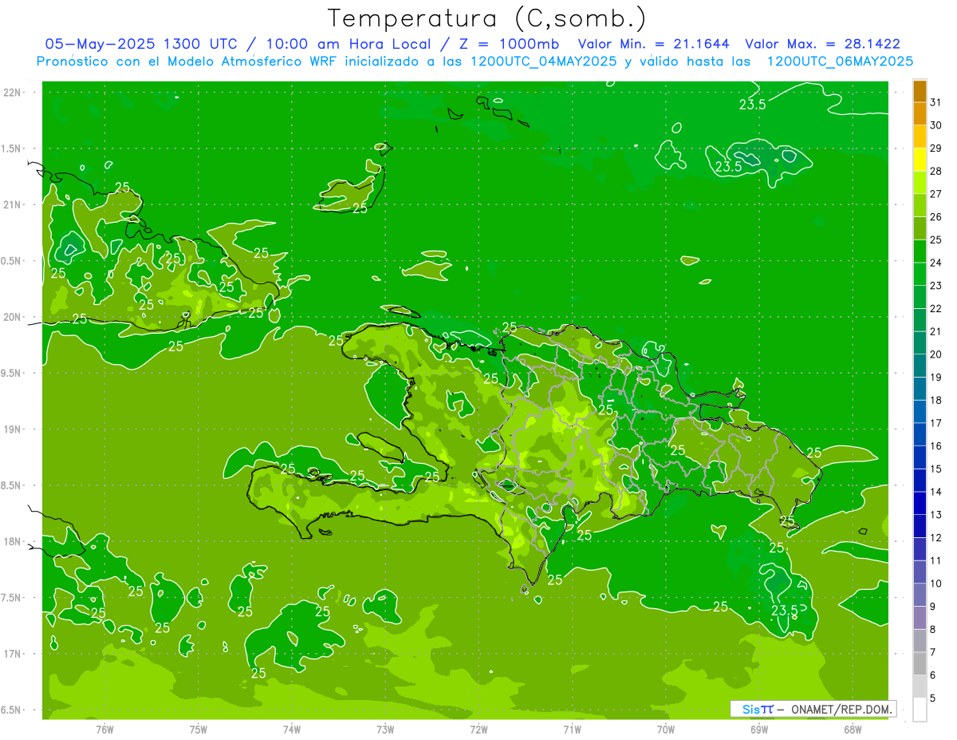957x740 pixels.
Task: Click the "29" label on the color scale
Action: click(x=935, y=148)
